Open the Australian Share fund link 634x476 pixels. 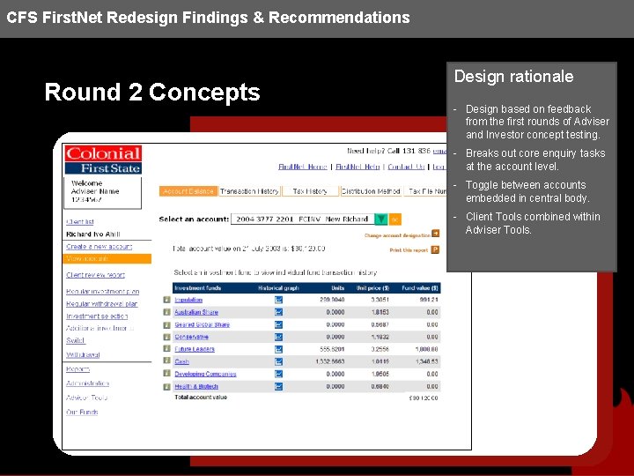pyautogui.click(x=196, y=312)
